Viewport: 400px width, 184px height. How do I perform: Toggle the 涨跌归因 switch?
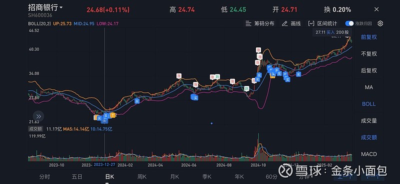[349, 23]
